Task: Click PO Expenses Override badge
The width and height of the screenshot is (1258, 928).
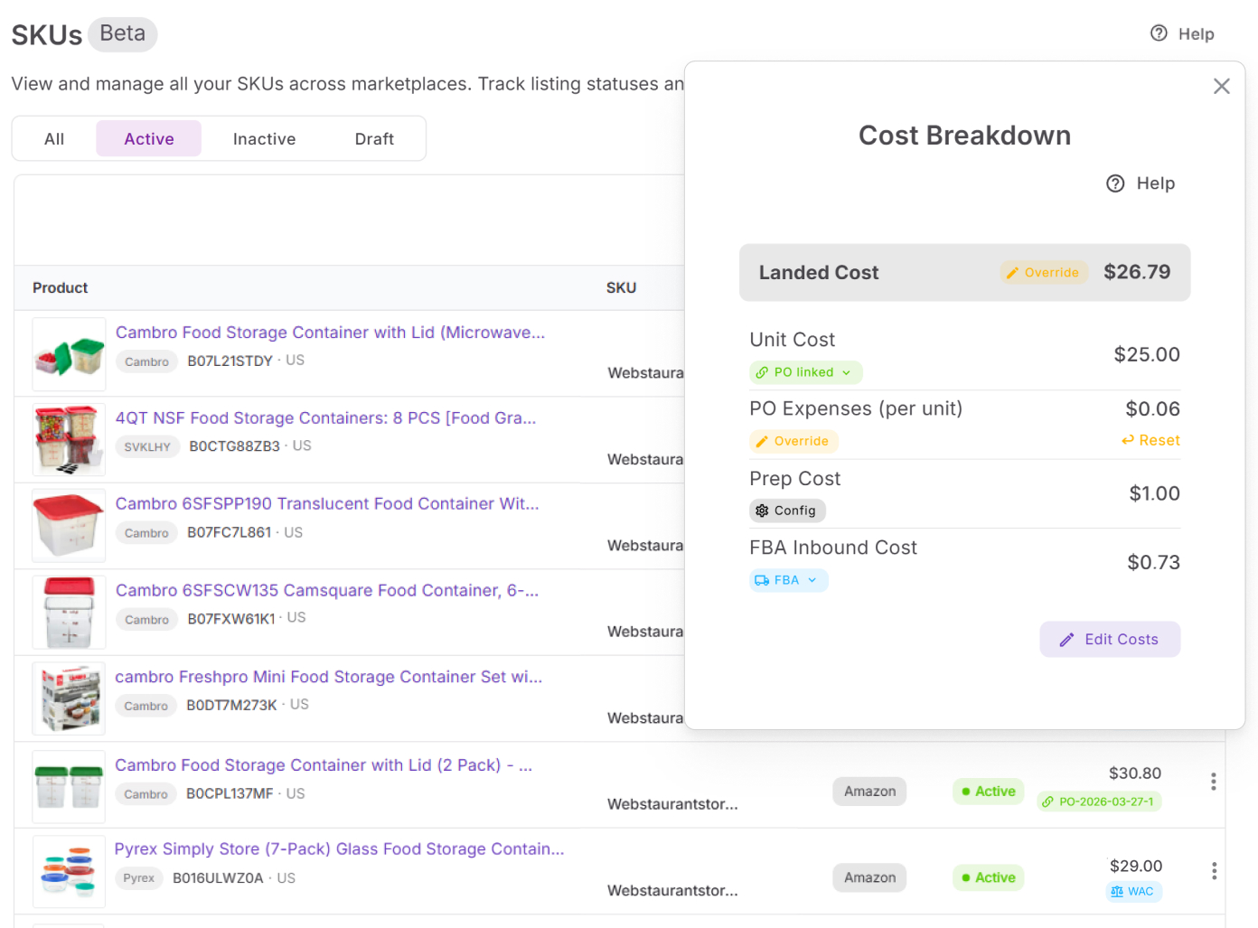Action: click(x=793, y=441)
